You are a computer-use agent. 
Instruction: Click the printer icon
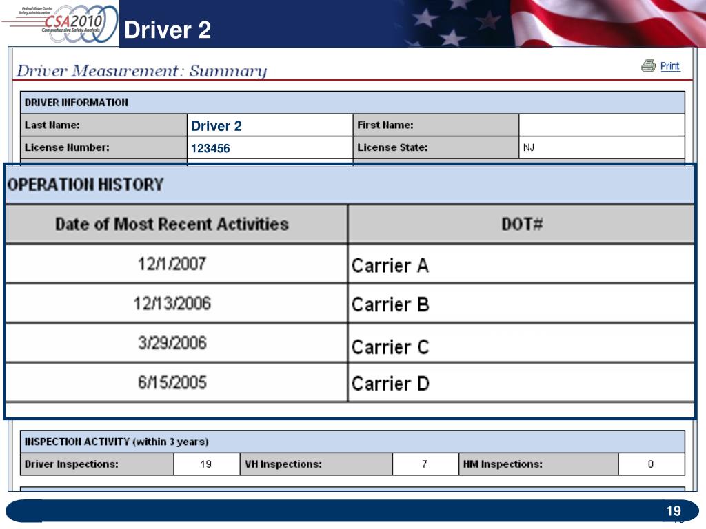point(648,65)
